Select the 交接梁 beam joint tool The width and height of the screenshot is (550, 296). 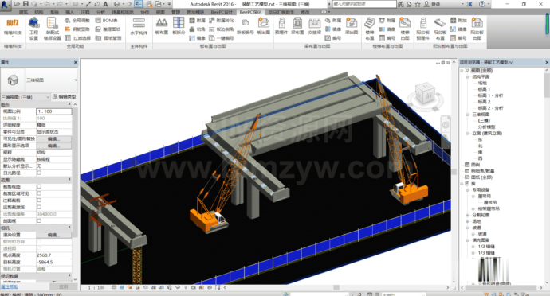coord(315,26)
